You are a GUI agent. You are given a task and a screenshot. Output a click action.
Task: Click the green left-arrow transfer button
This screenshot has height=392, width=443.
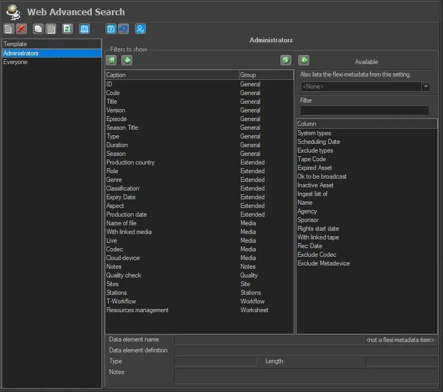point(303,60)
